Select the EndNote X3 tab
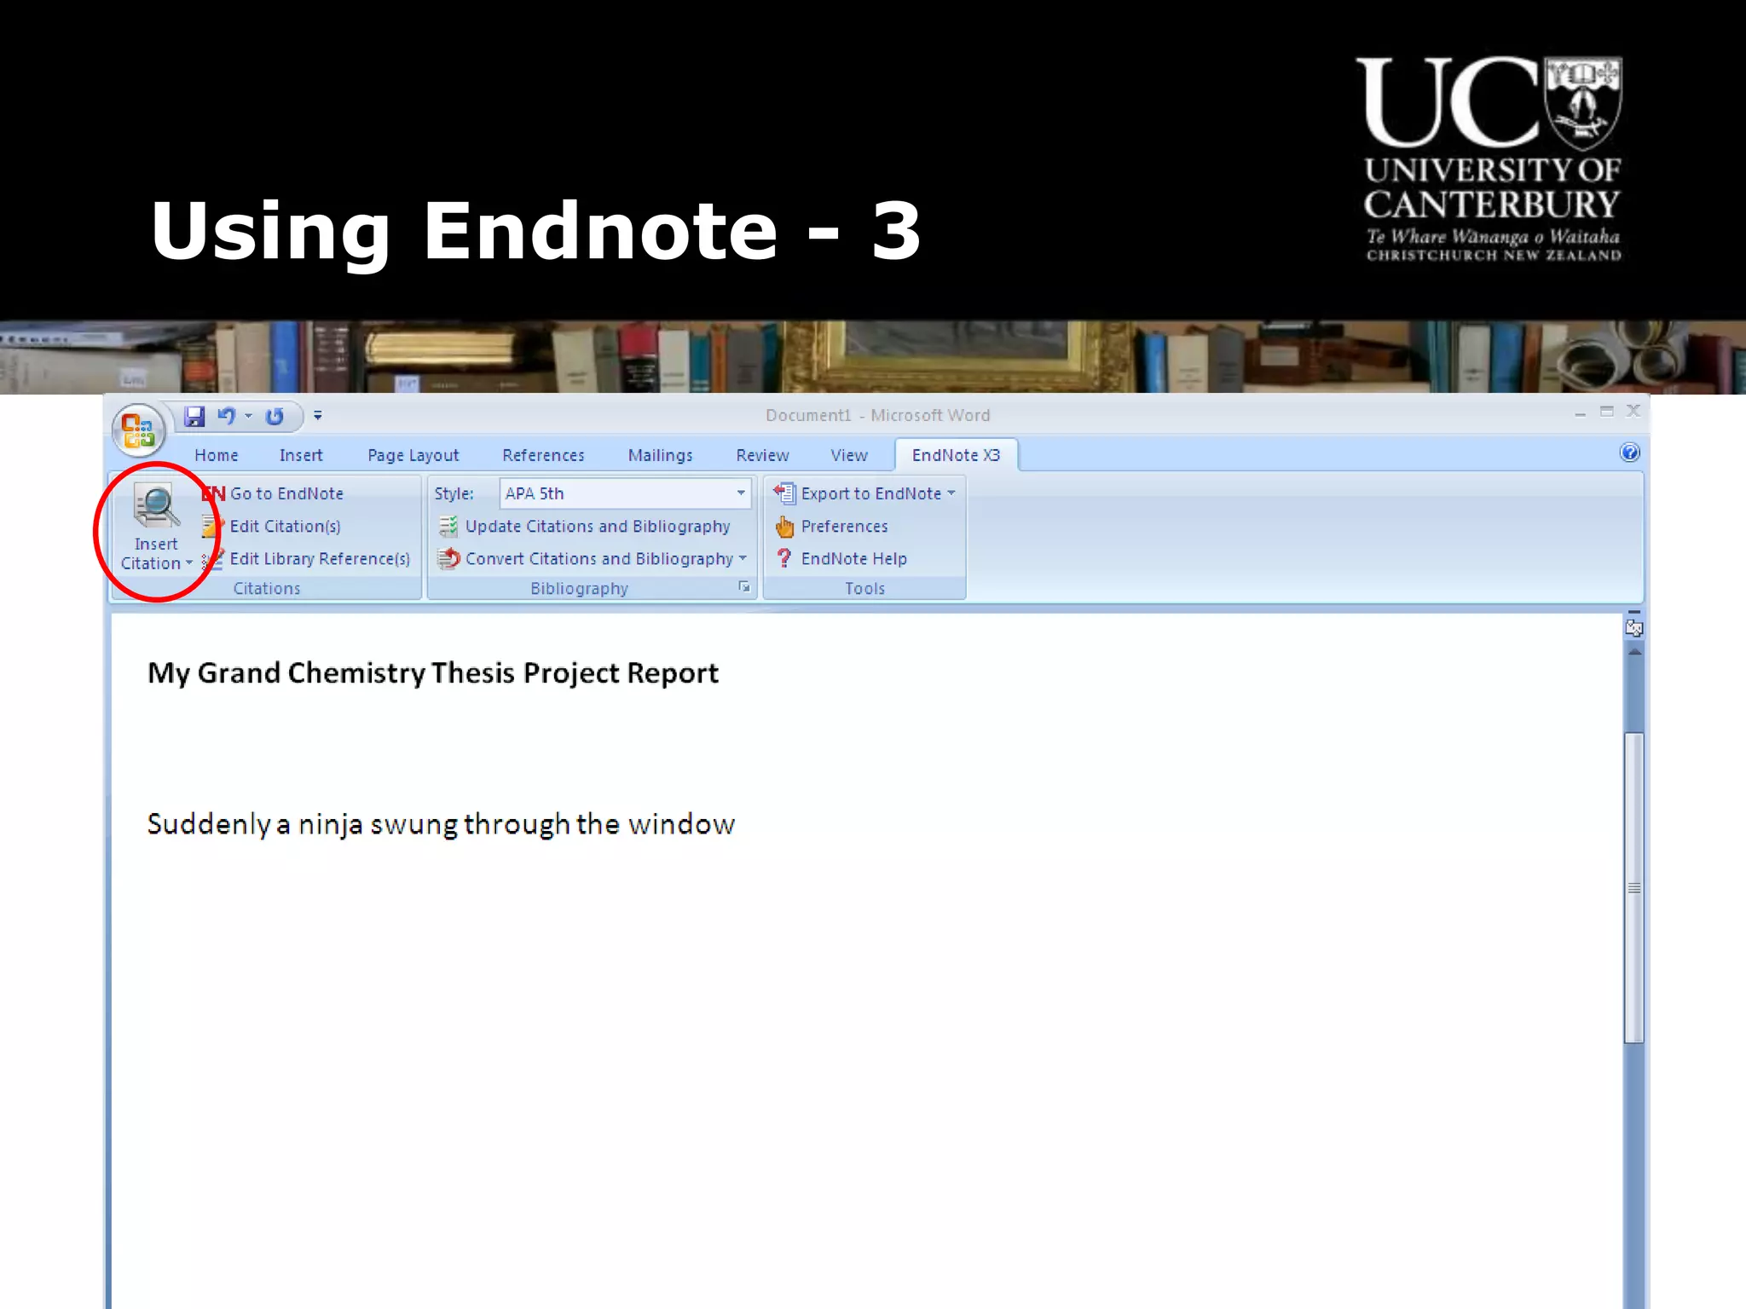 point(956,455)
